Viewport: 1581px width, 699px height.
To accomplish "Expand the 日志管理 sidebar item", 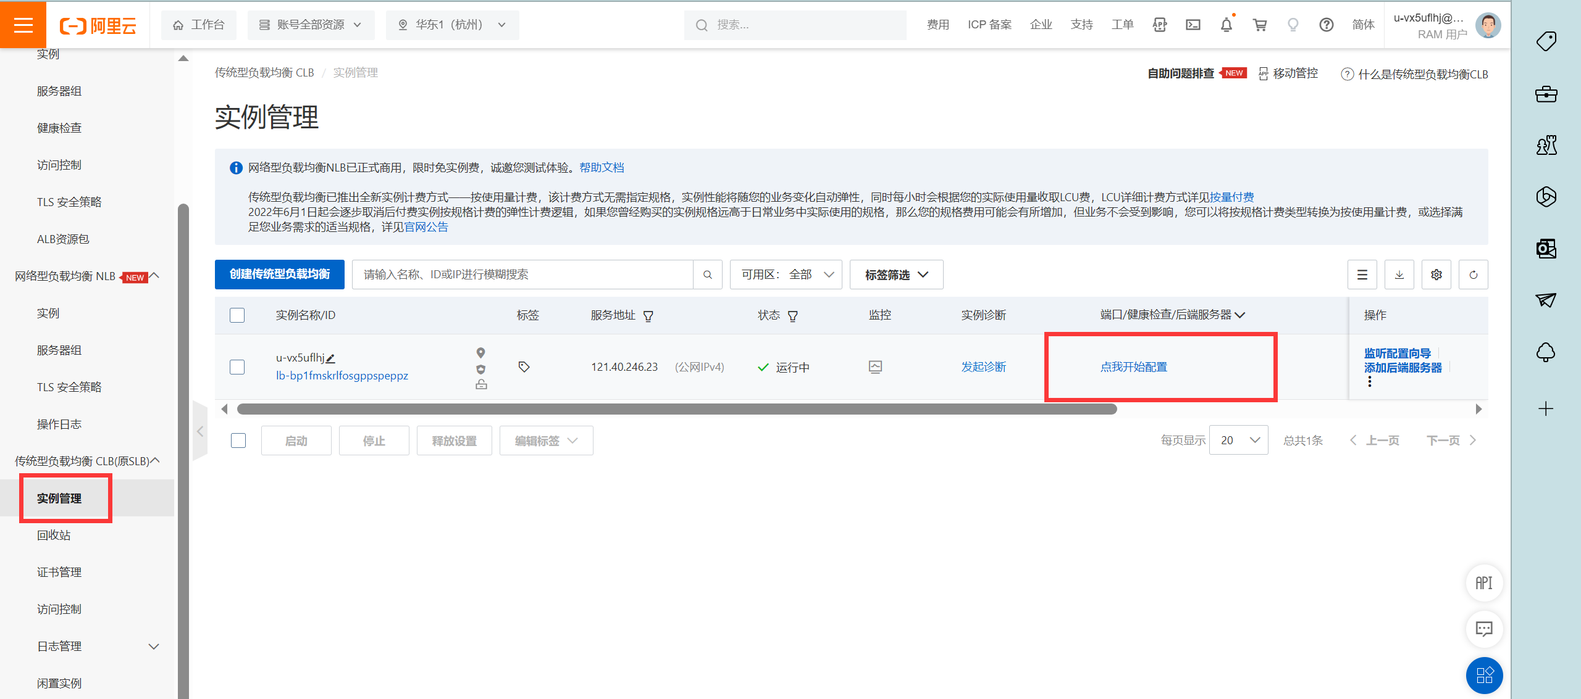I will [x=154, y=646].
